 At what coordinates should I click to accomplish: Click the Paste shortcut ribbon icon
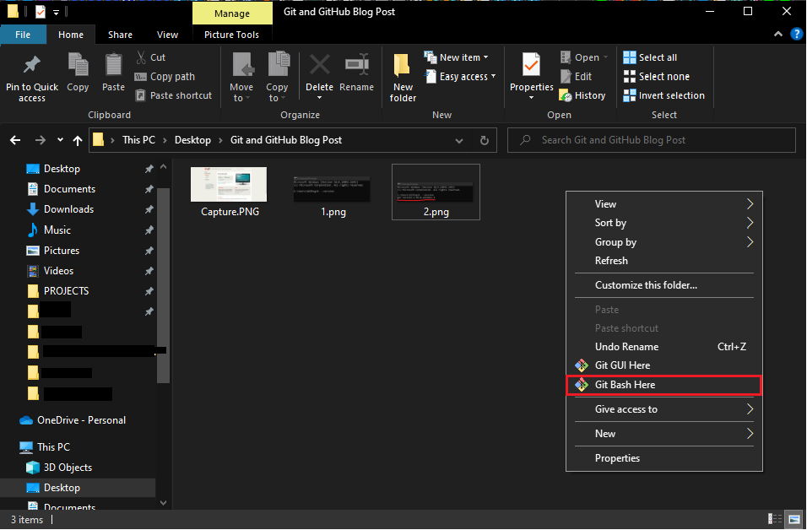[140, 95]
